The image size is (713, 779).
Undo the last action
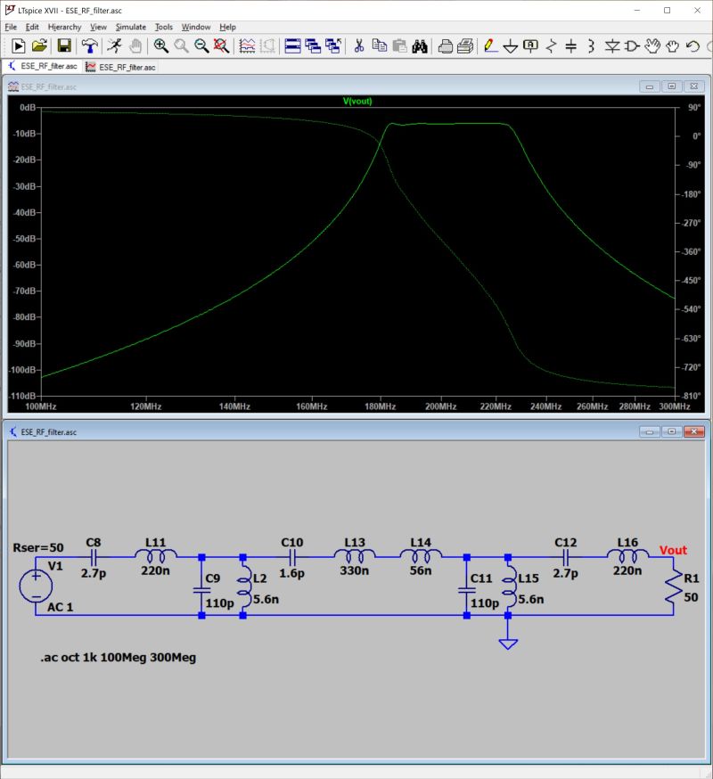tap(692, 46)
